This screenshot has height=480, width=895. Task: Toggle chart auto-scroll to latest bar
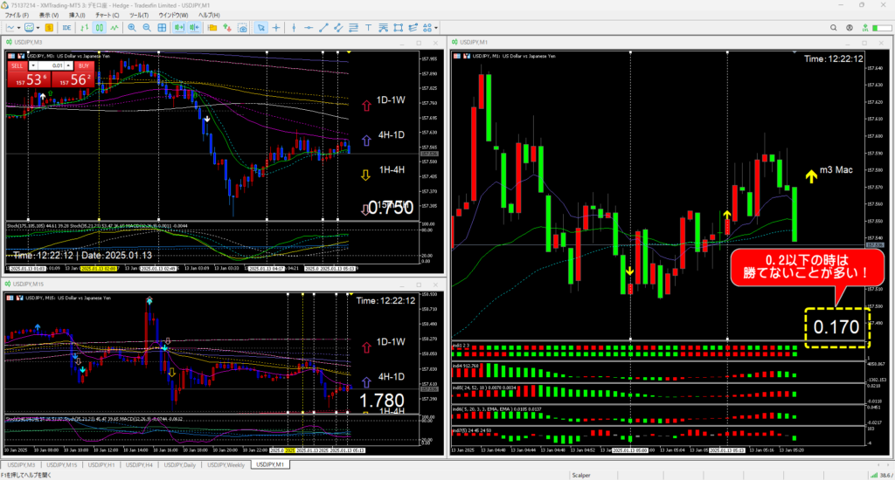click(178, 28)
